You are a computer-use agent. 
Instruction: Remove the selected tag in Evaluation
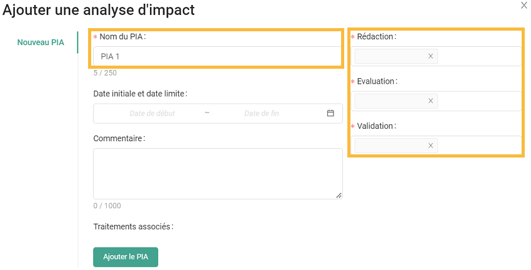coord(430,101)
